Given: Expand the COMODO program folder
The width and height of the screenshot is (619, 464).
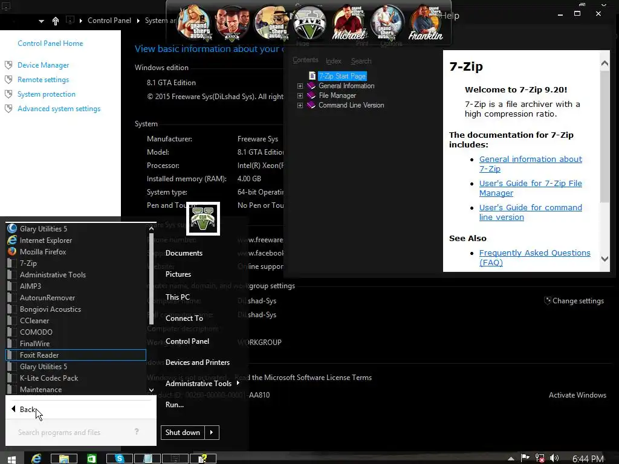Looking at the screenshot, I should pyautogui.click(x=76, y=332).
